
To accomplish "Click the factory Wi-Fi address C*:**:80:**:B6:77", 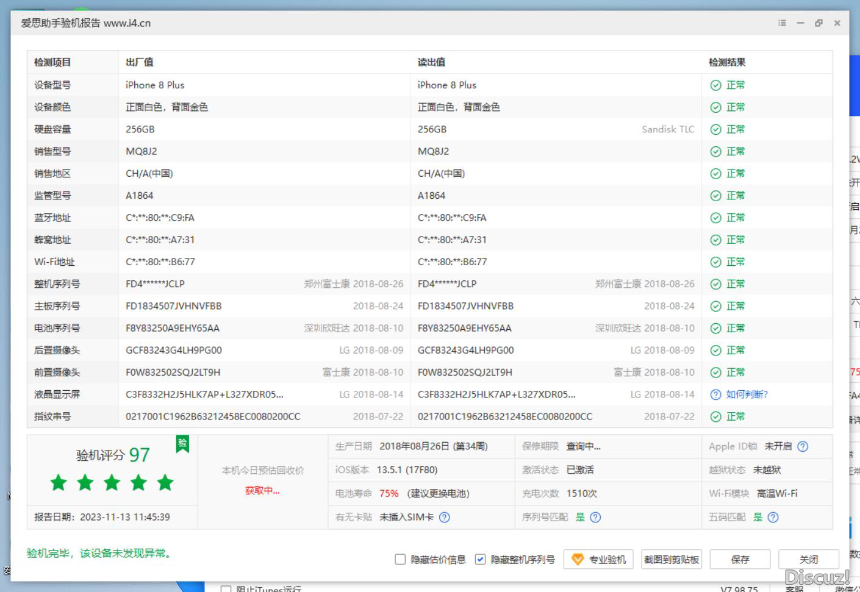I will [160, 262].
